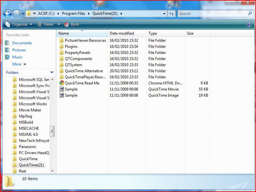Click the Pictures icon in Favorite Links

(7, 50)
